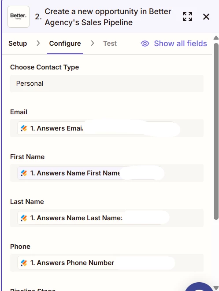This screenshot has width=219, height=291.
Task: Close the step configuration panel
Action: tap(206, 17)
